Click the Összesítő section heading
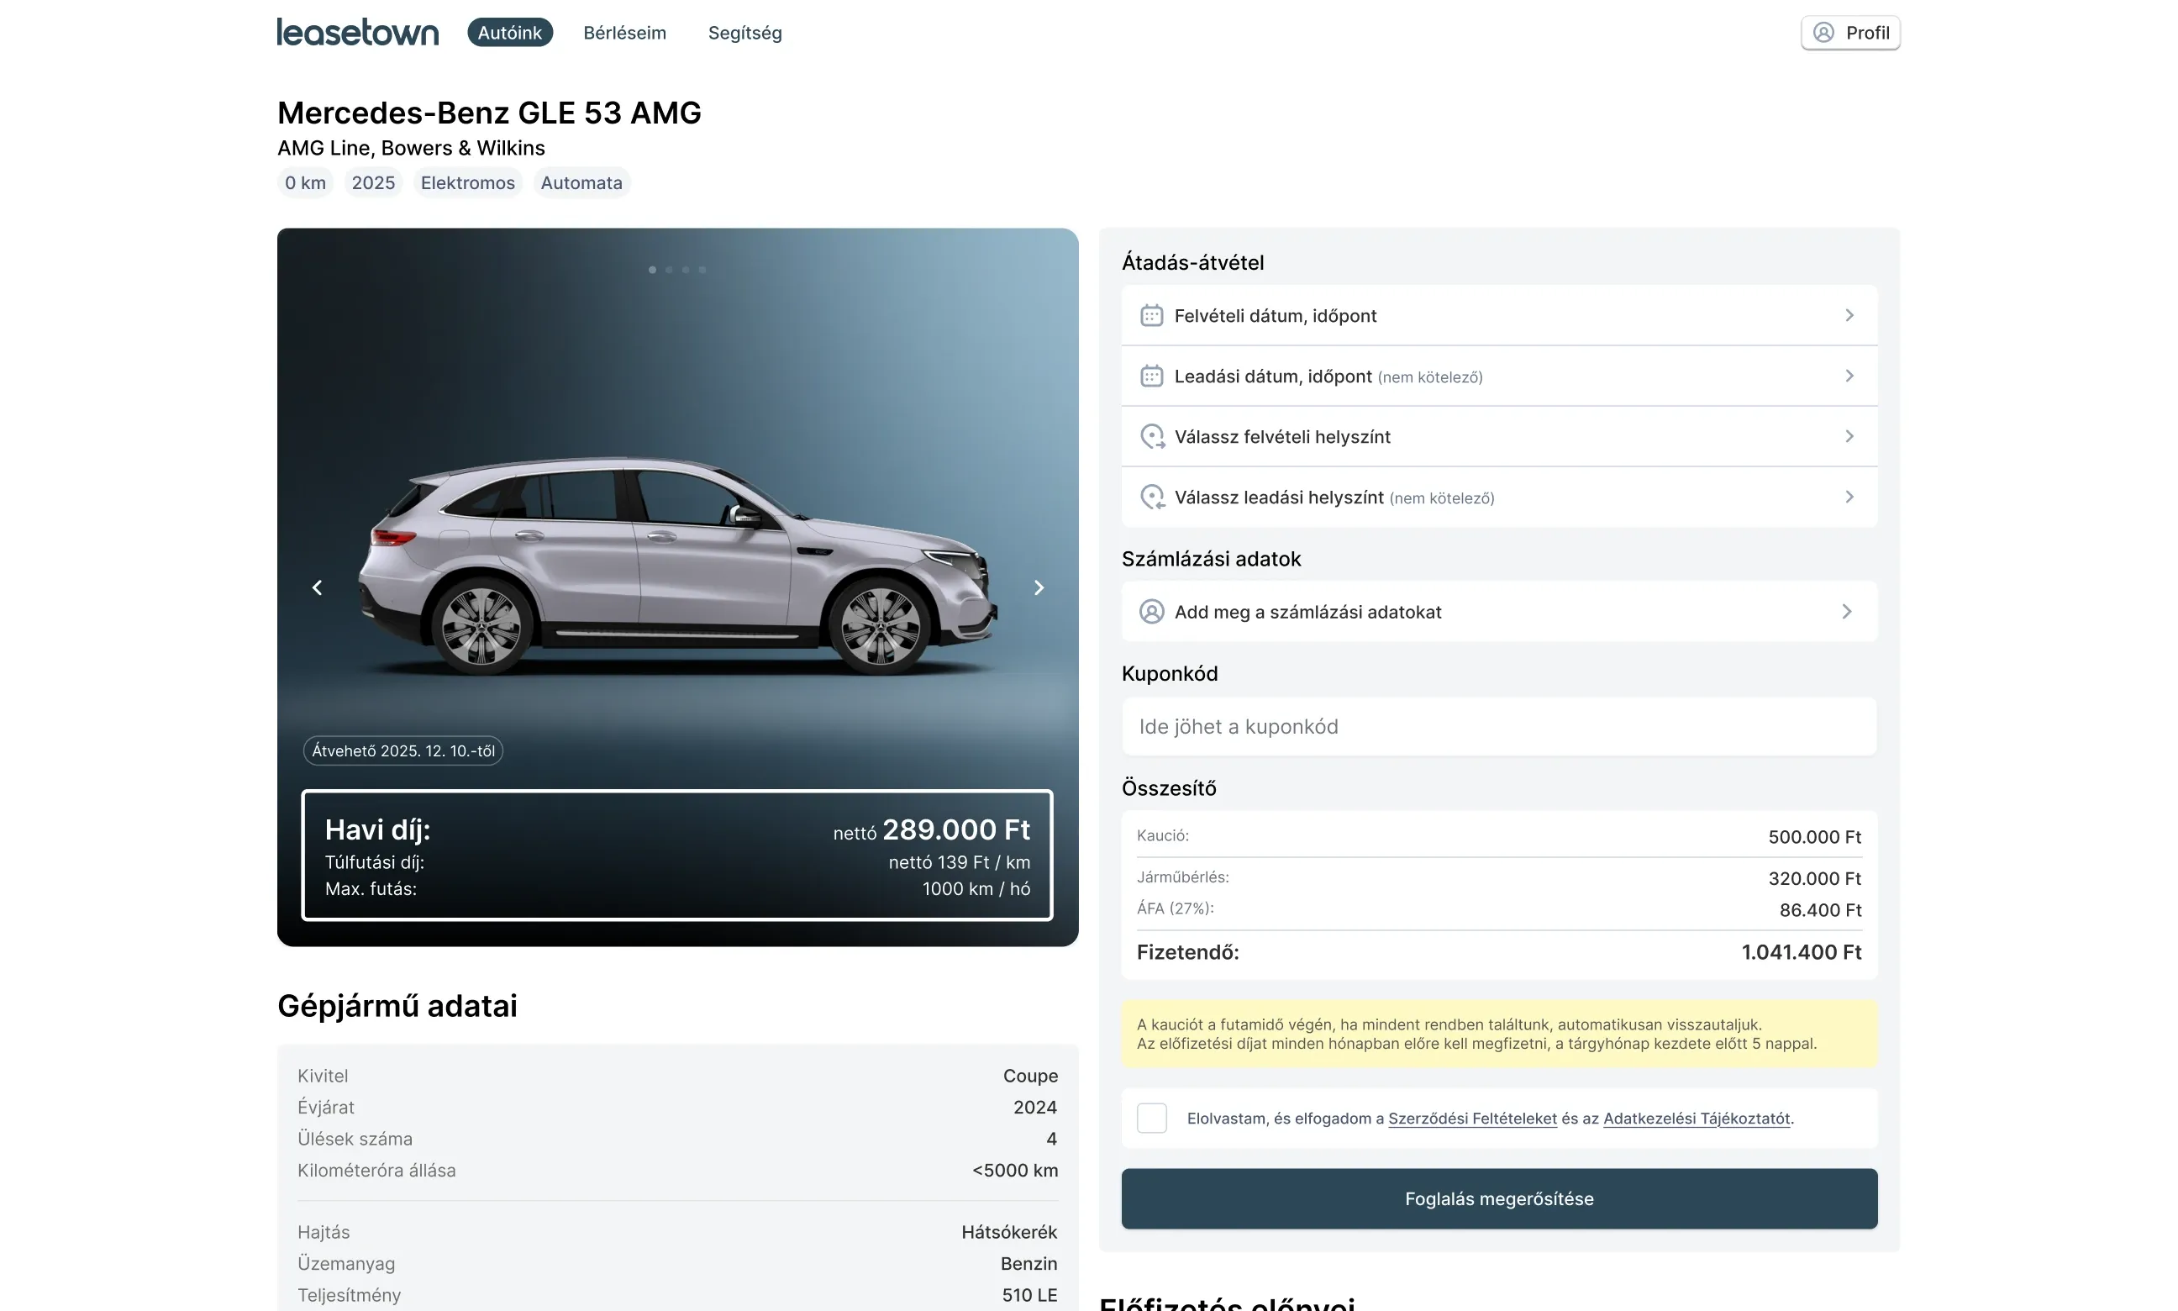 click(x=1169, y=788)
